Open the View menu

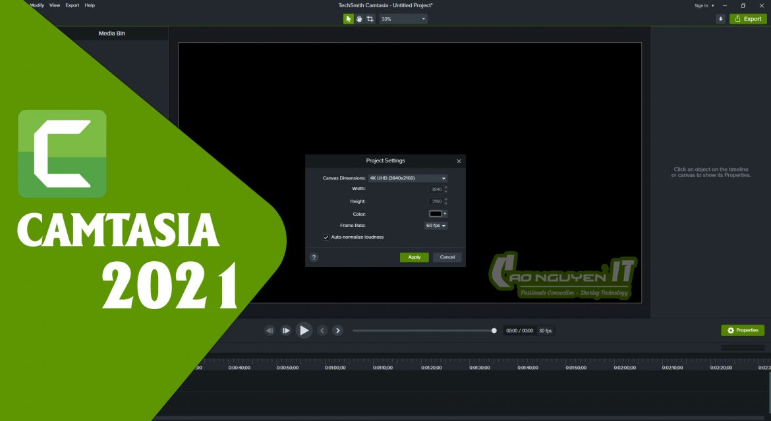point(55,5)
